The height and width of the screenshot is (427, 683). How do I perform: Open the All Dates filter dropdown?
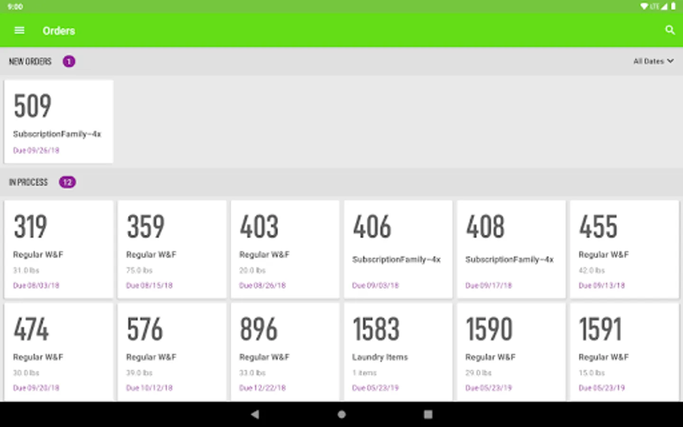coord(654,61)
